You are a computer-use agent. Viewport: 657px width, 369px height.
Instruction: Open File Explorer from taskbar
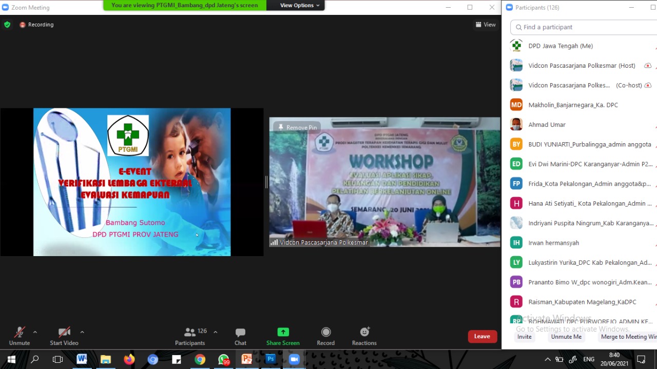pyautogui.click(x=105, y=359)
